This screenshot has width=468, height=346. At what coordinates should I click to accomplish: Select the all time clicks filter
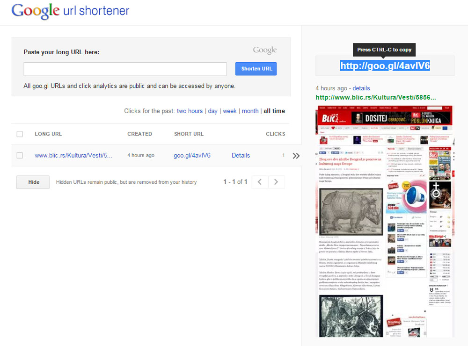(274, 111)
